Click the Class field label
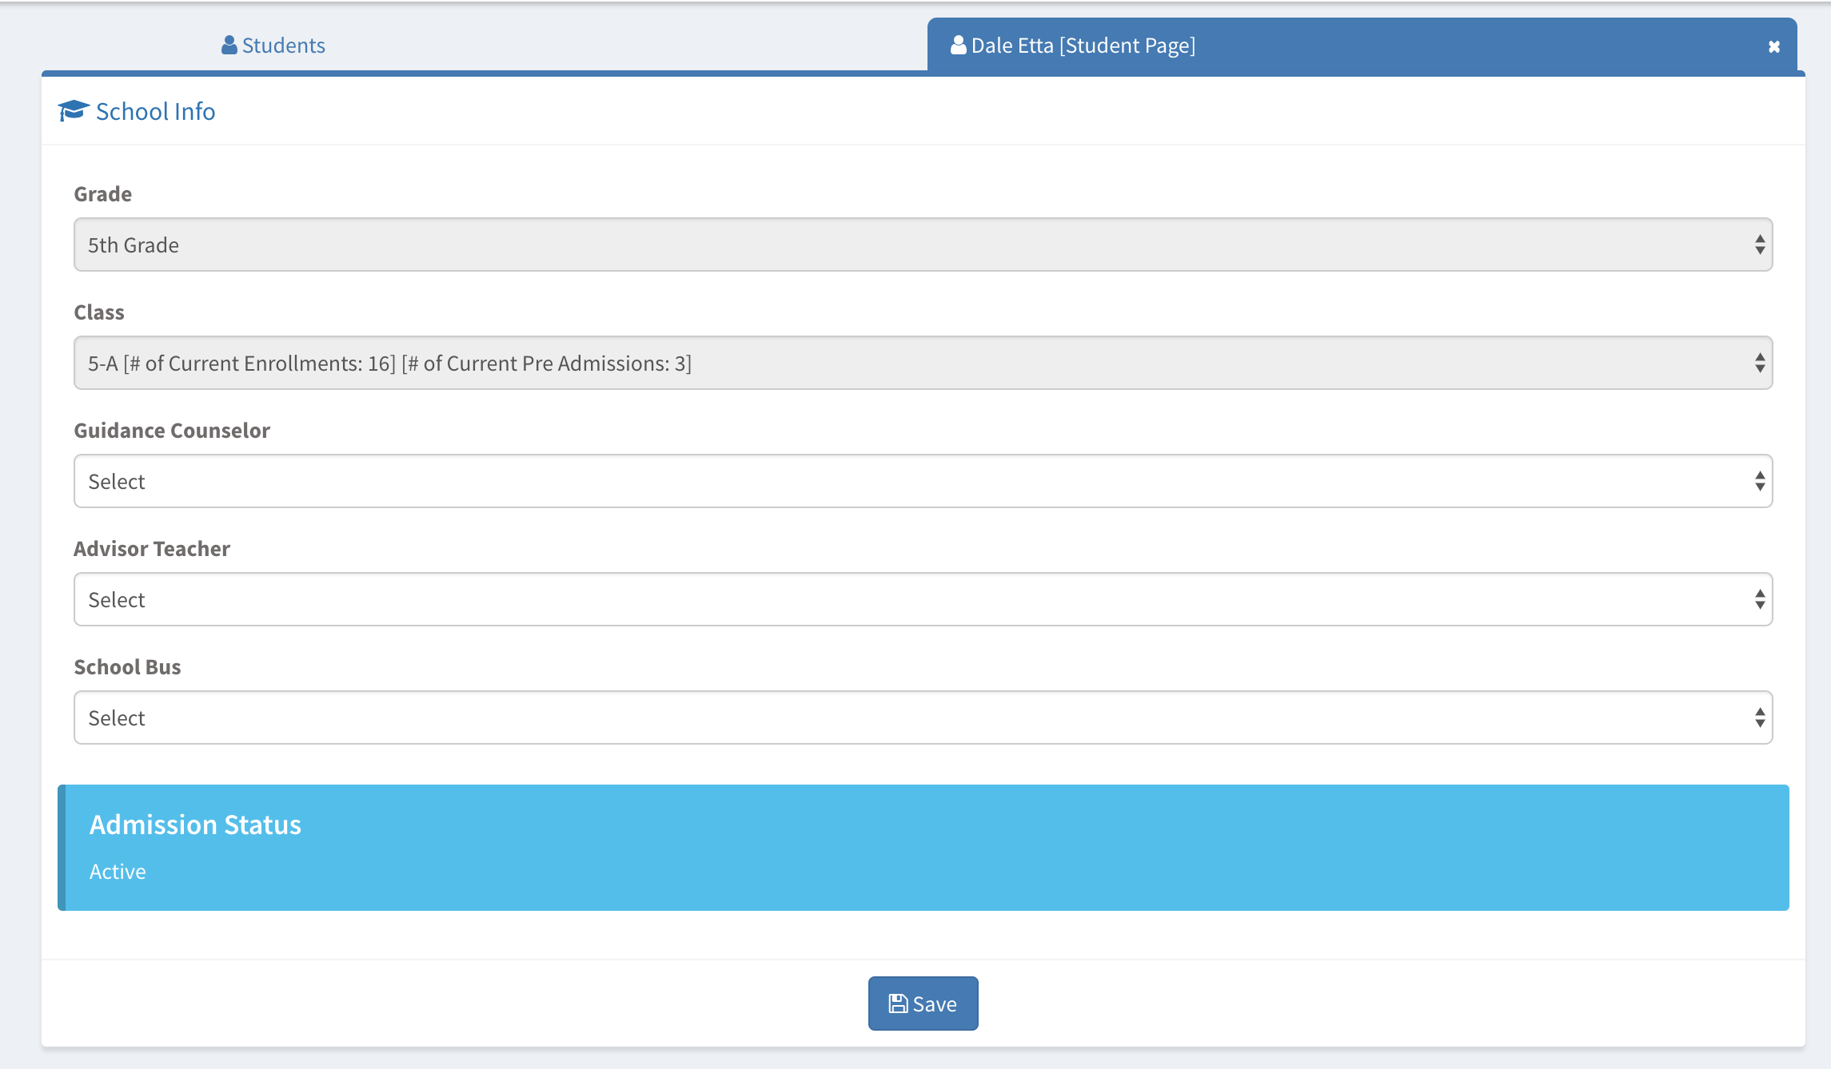 pyautogui.click(x=99, y=312)
